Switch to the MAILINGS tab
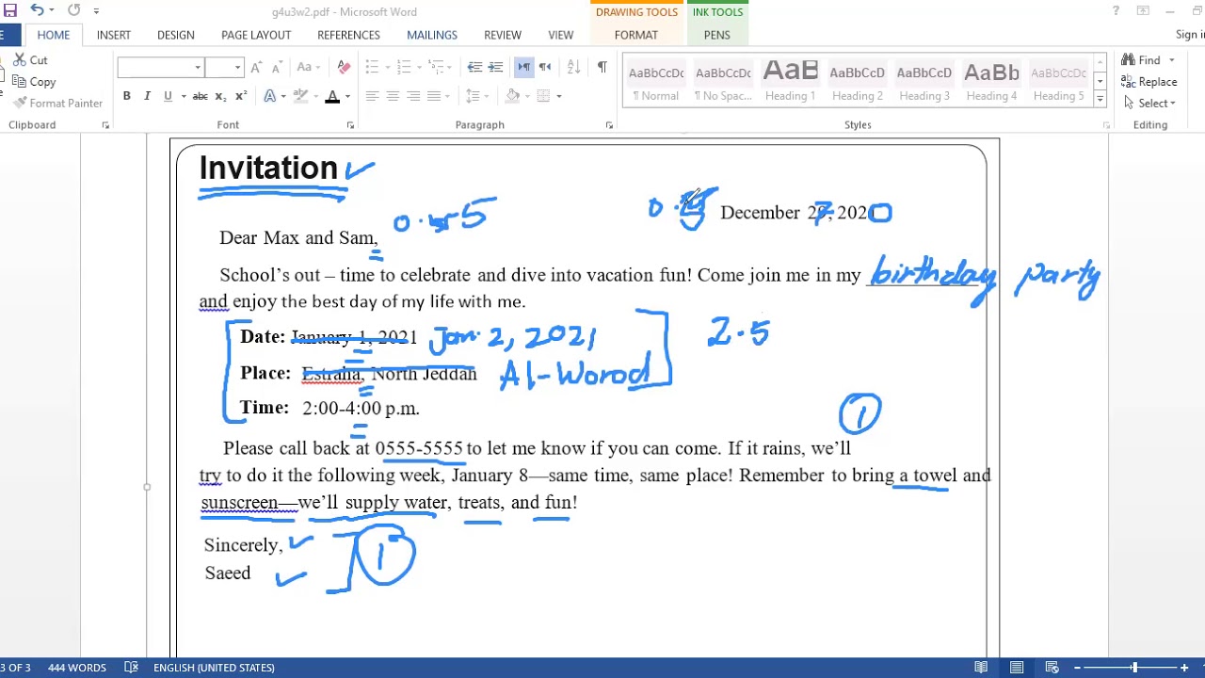This screenshot has width=1205, height=678. 432,35
